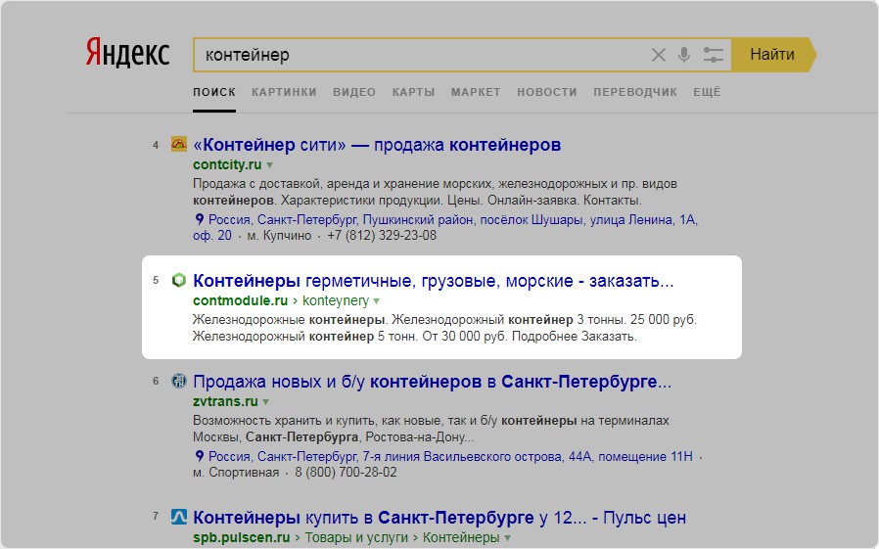Open Контейнеры купить в Санкт-Петербурге result
Screen dimensions: 879x549
click(439, 517)
